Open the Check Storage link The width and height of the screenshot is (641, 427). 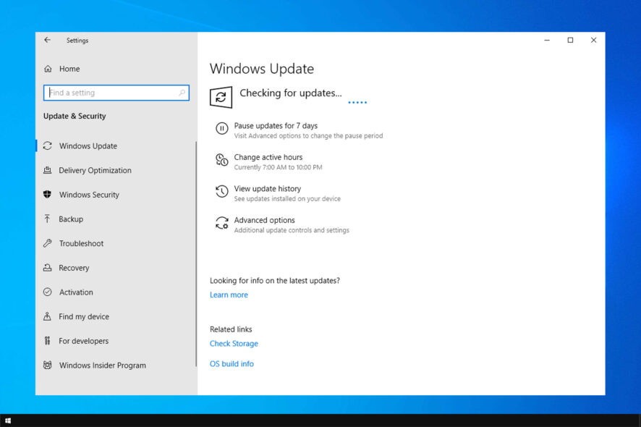pos(234,344)
